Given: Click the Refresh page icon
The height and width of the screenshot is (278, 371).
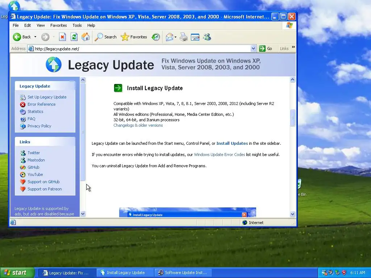Looking at the screenshot, I should (74, 37).
